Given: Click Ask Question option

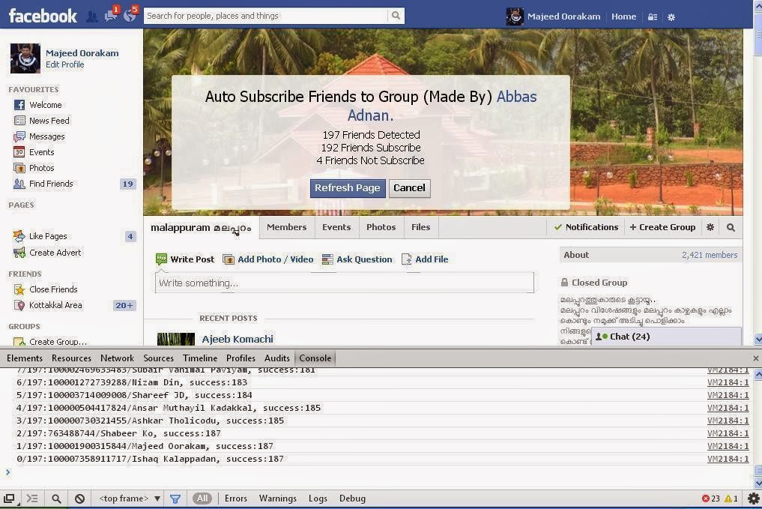Looking at the screenshot, I should (x=357, y=259).
